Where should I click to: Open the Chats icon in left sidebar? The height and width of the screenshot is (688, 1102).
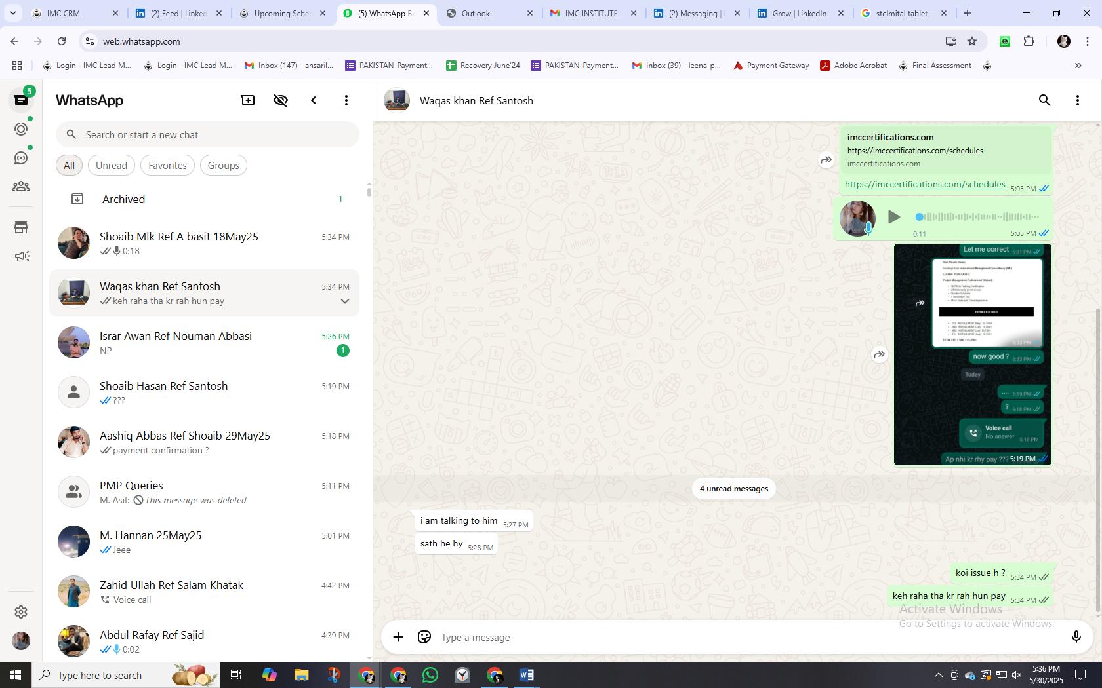click(21, 100)
